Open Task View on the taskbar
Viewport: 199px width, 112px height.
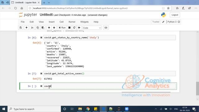coord(72,109)
